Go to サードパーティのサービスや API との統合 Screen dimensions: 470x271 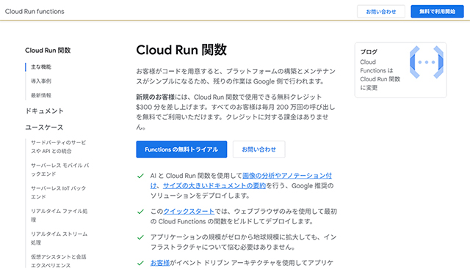(x=59, y=146)
